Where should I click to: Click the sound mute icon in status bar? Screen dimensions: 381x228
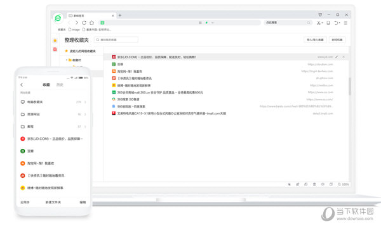coord(323,184)
